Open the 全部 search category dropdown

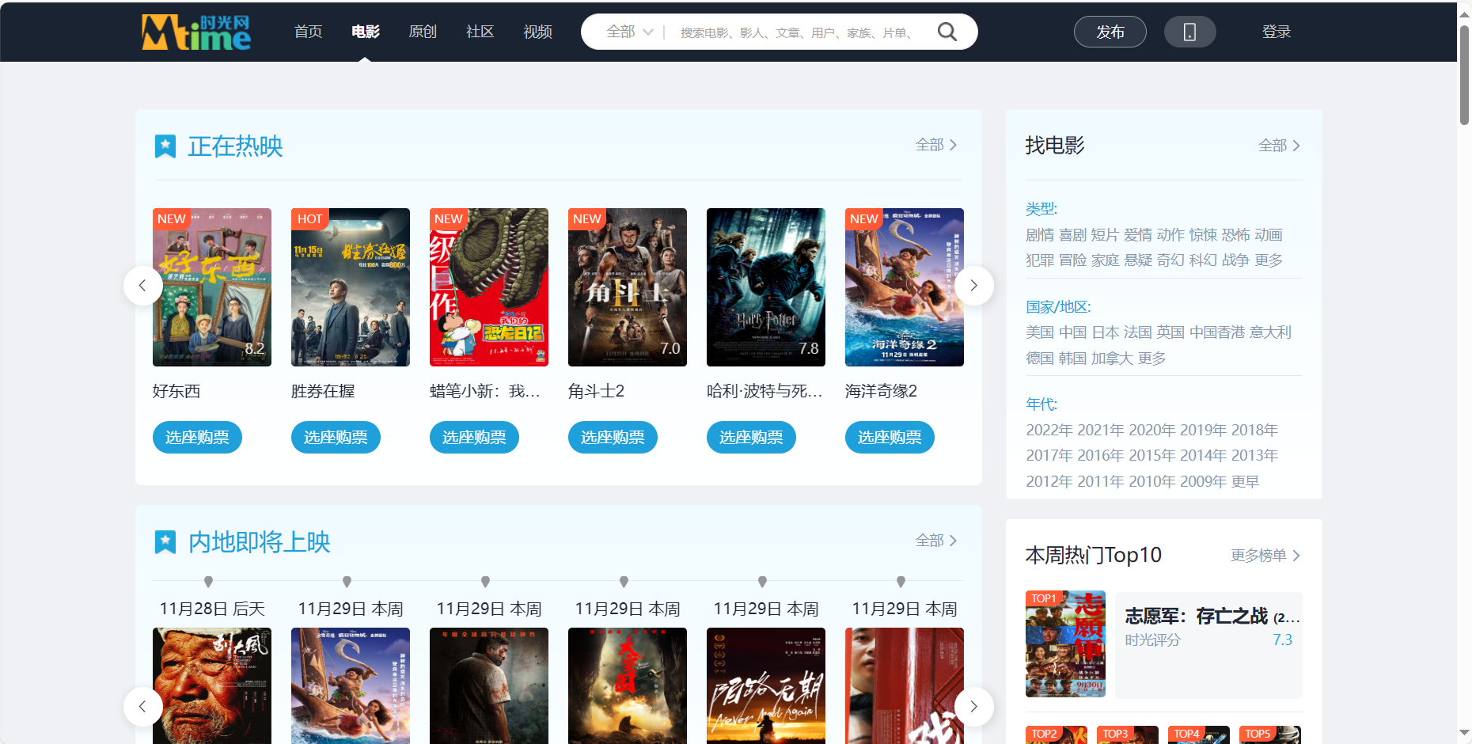coord(629,32)
